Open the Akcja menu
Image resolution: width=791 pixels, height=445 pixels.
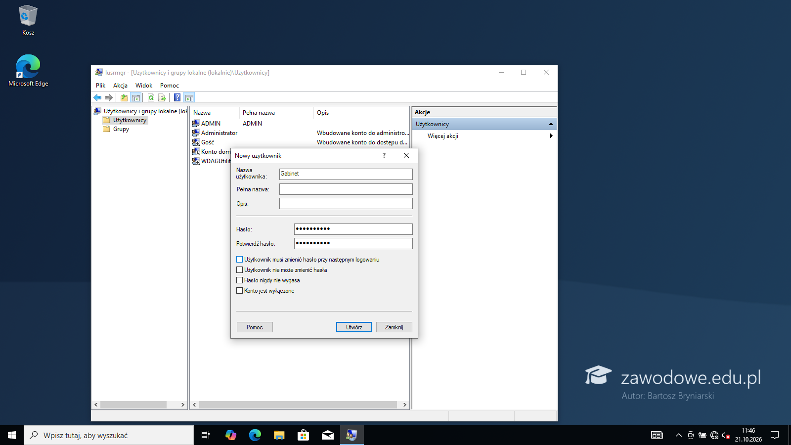tap(120, 85)
